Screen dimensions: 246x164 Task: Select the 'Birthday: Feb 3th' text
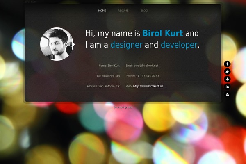tap(108, 76)
